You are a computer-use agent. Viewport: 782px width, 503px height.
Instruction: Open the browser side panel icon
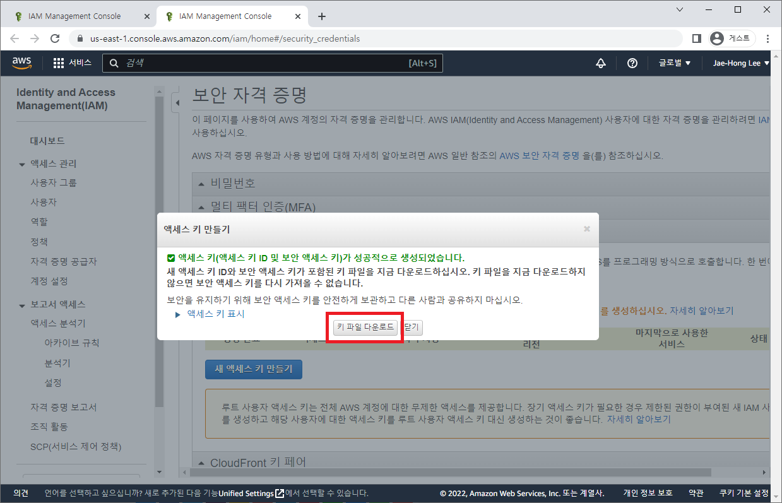click(x=696, y=38)
